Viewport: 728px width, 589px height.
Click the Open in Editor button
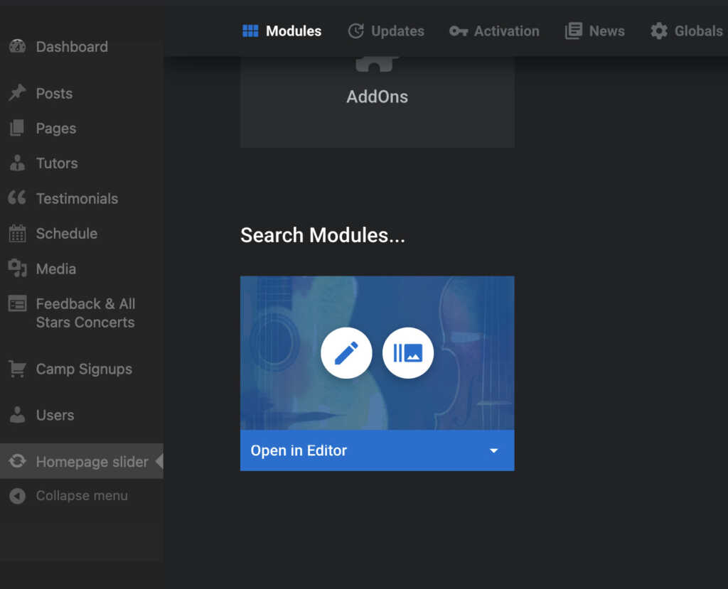377,450
